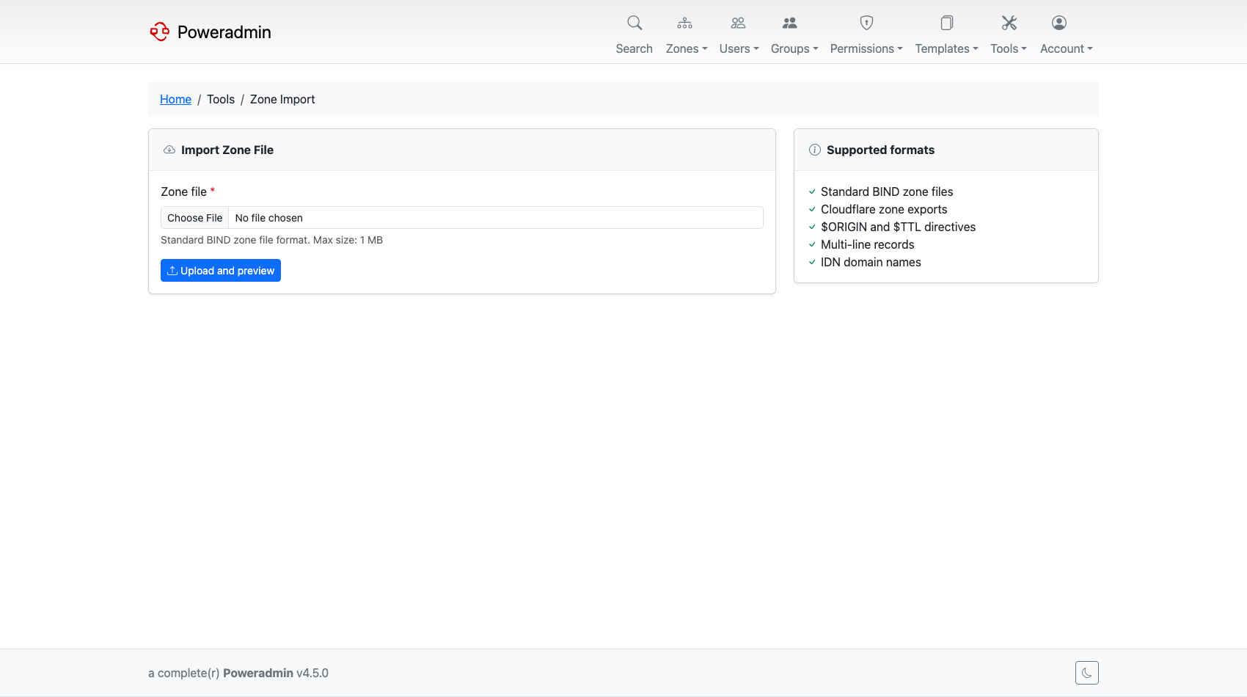Toggle dark mode with moon button
1247x697 pixels.
point(1087,673)
